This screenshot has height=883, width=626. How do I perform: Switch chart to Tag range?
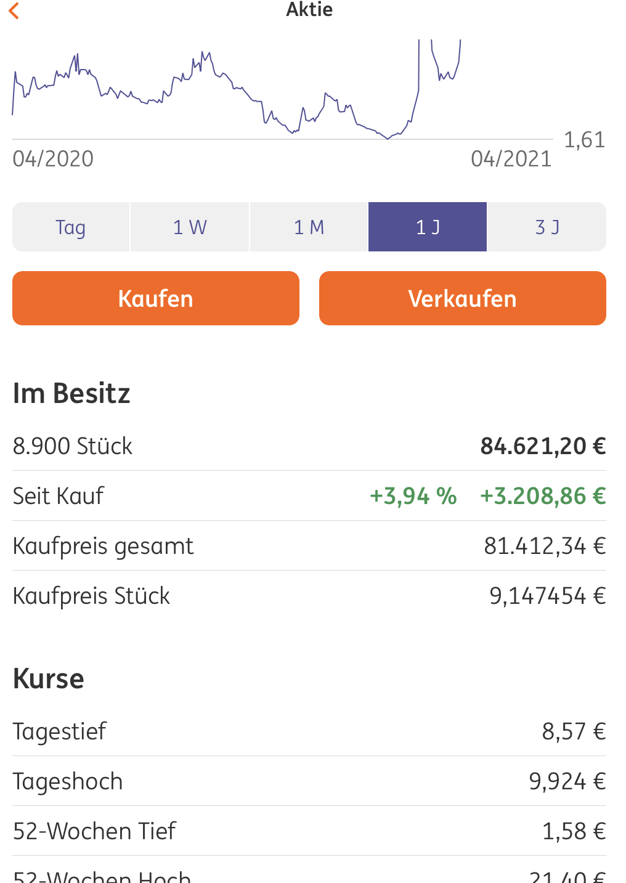click(x=71, y=227)
